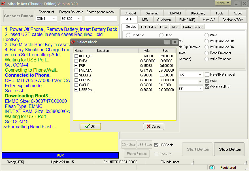The width and height of the screenshot is (249, 171).
Task: Switch to the Mstar/W tab
Action: 209,20
